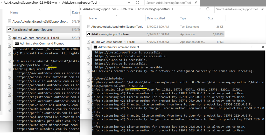Sort by the Name column header in the front window

tap(93, 18)
